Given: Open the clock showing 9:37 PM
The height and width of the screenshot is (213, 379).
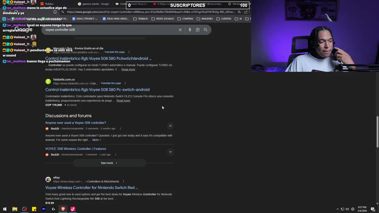Looking at the screenshot, I should point(362,209).
